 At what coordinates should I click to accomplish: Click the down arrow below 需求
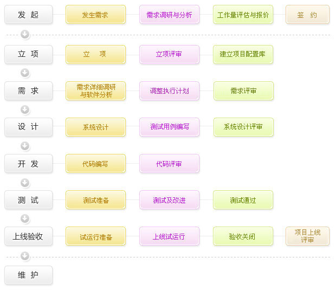click(25, 109)
